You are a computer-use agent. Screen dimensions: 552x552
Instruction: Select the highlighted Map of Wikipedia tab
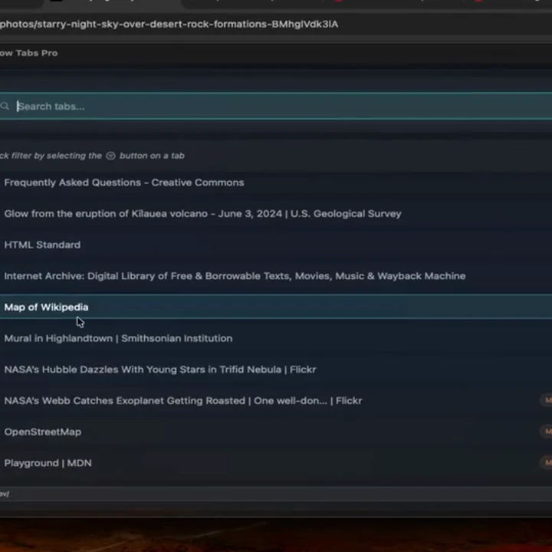tap(276, 307)
